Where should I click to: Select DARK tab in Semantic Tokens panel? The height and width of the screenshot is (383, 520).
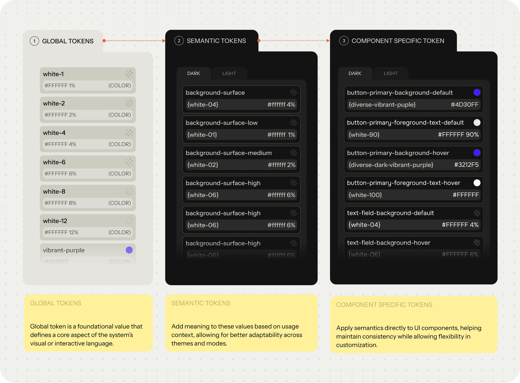193,73
